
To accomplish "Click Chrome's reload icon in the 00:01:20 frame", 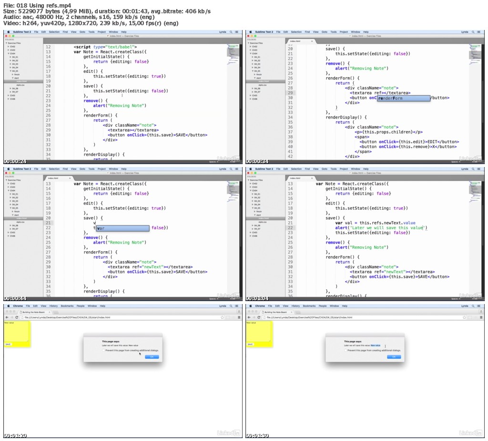I will coord(17,317).
